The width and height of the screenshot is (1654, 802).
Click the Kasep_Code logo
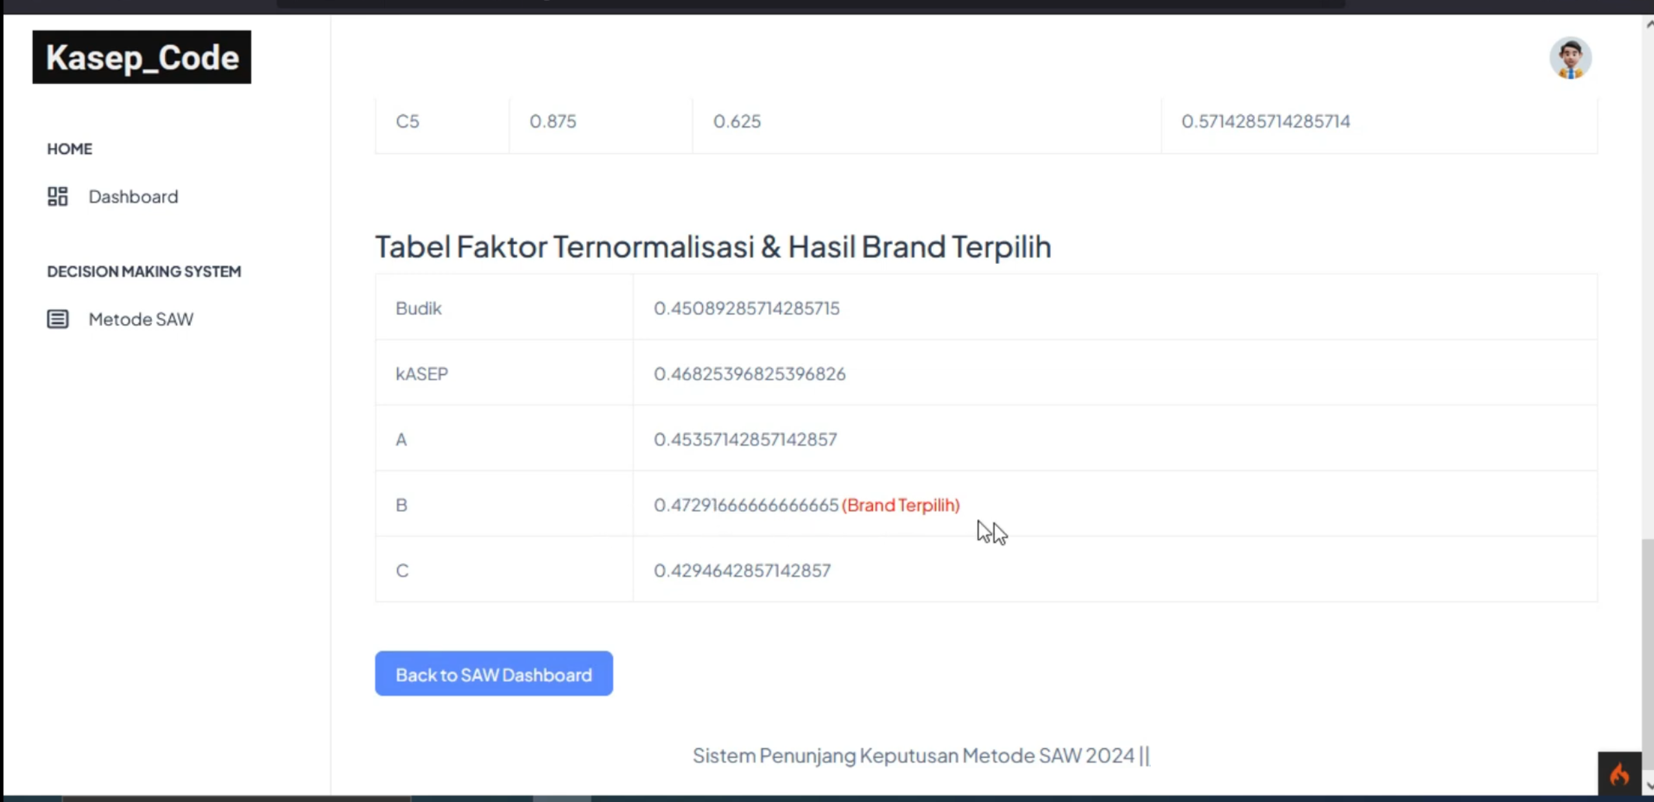click(x=142, y=57)
